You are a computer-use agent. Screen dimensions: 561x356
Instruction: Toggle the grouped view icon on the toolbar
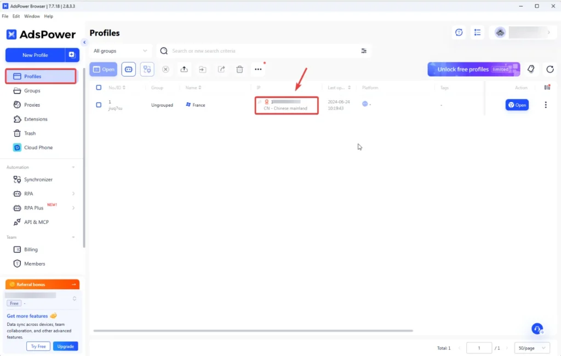click(147, 69)
